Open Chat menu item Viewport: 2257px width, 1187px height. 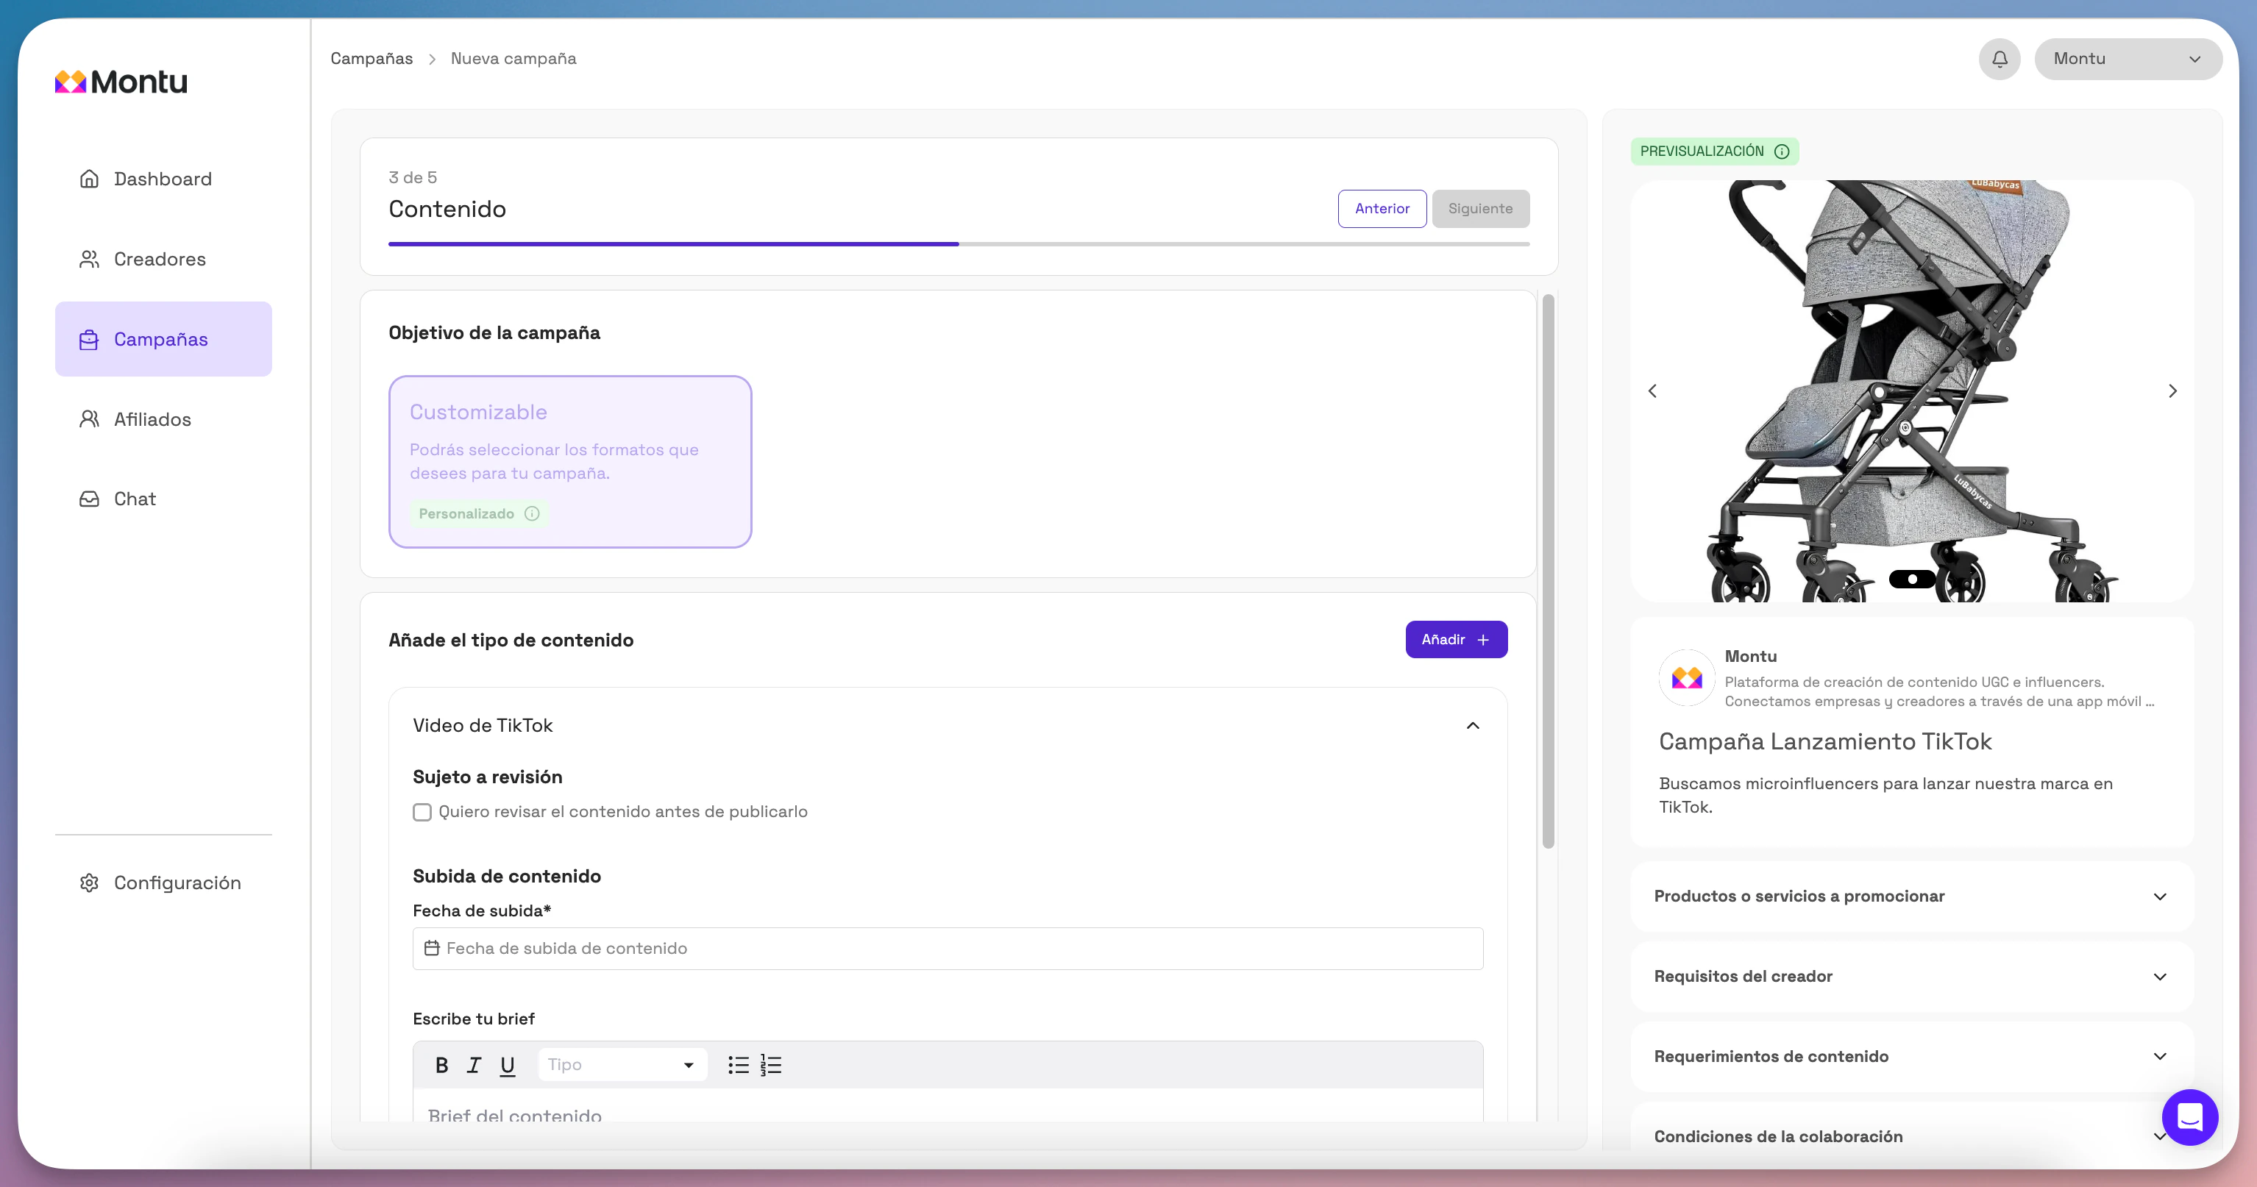[x=163, y=499]
